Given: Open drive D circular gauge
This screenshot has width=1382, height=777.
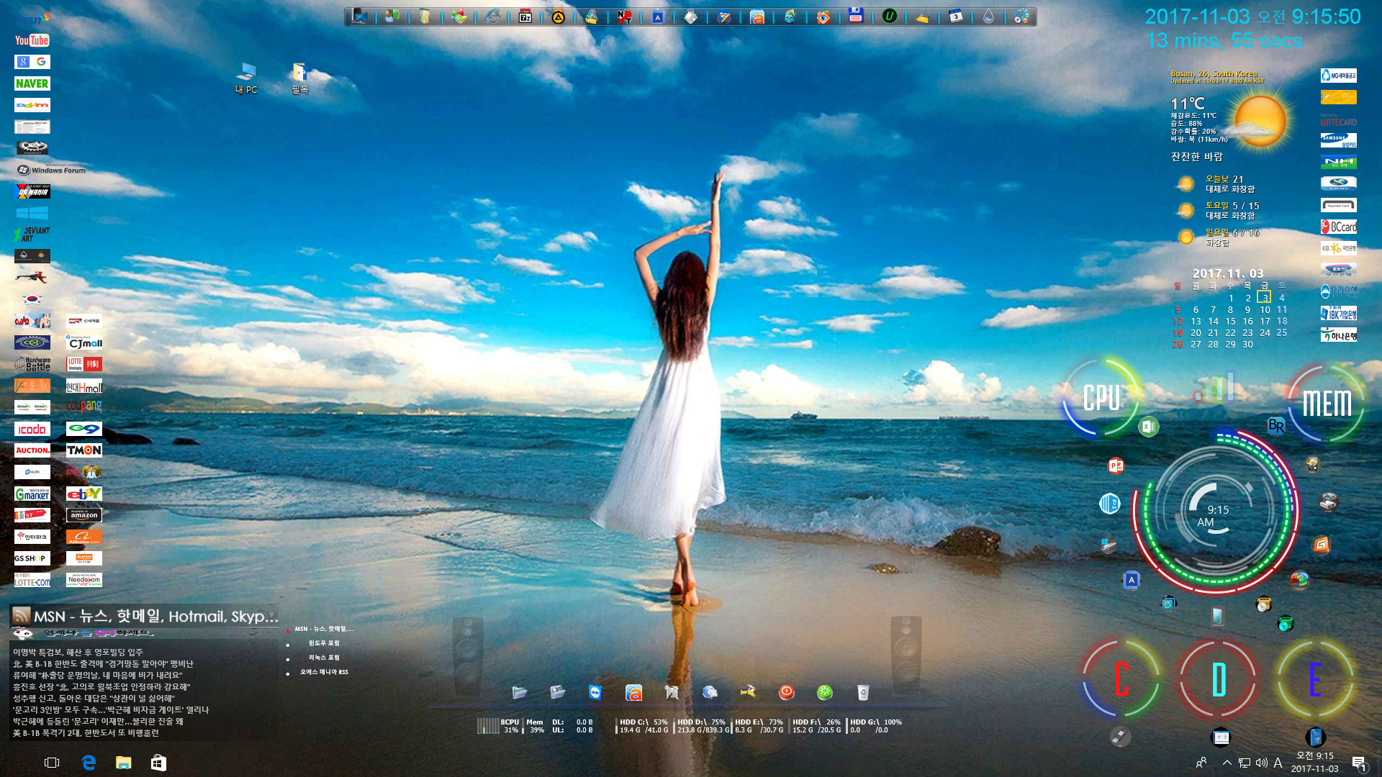Looking at the screenshot, I should point(1218,679).
